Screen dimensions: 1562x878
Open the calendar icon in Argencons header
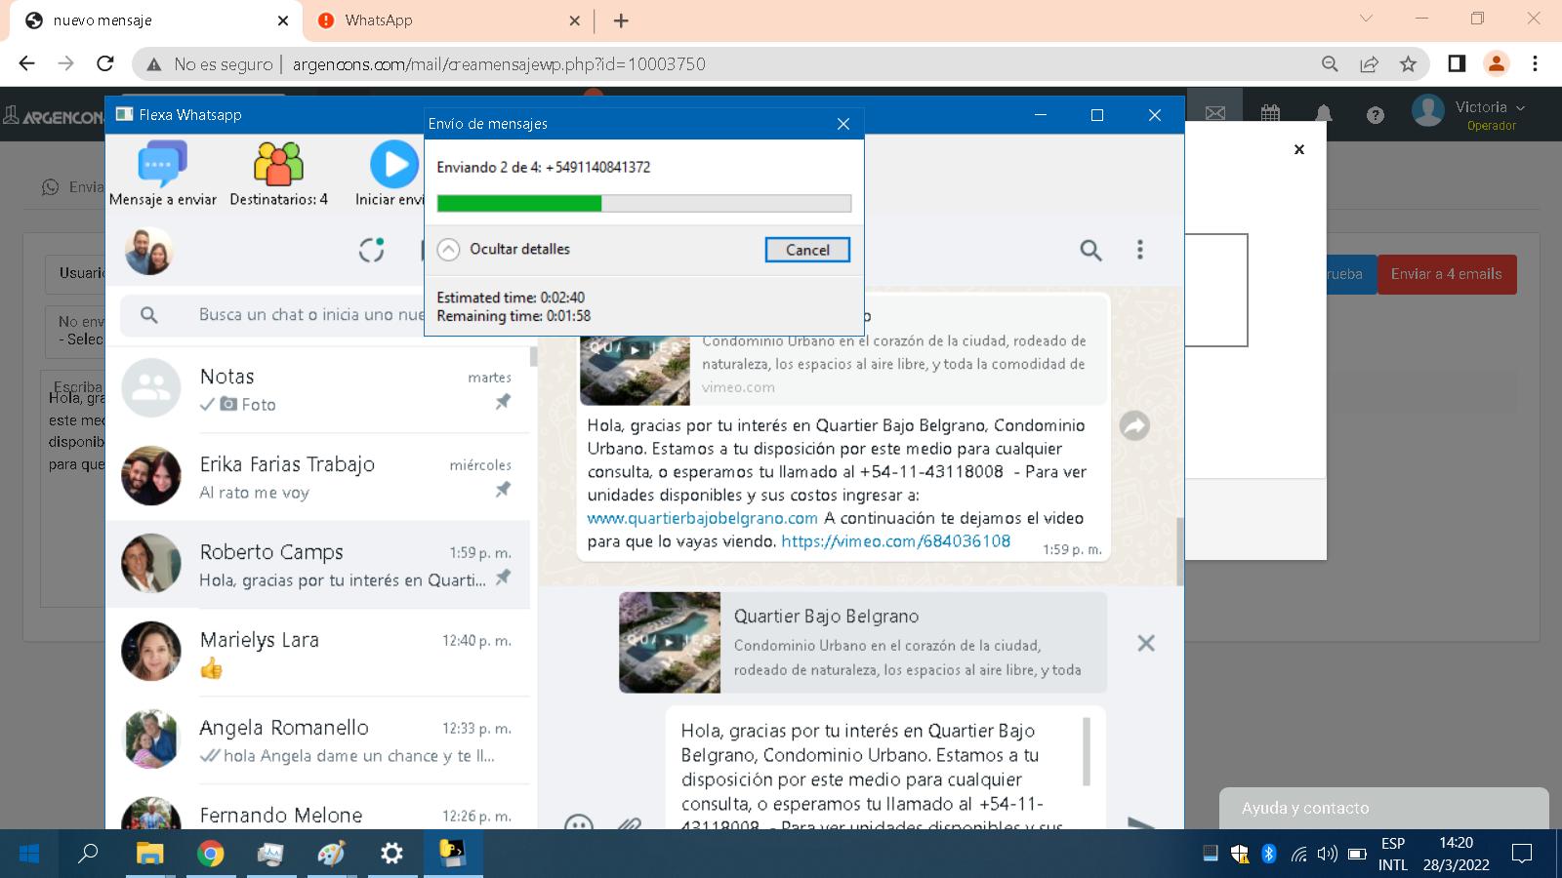tap(1270, 113)
